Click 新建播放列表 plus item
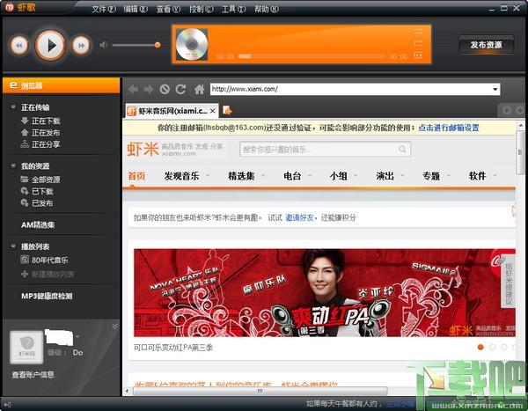This screenshot has width=528, height=411. click(x=48, y=275)
